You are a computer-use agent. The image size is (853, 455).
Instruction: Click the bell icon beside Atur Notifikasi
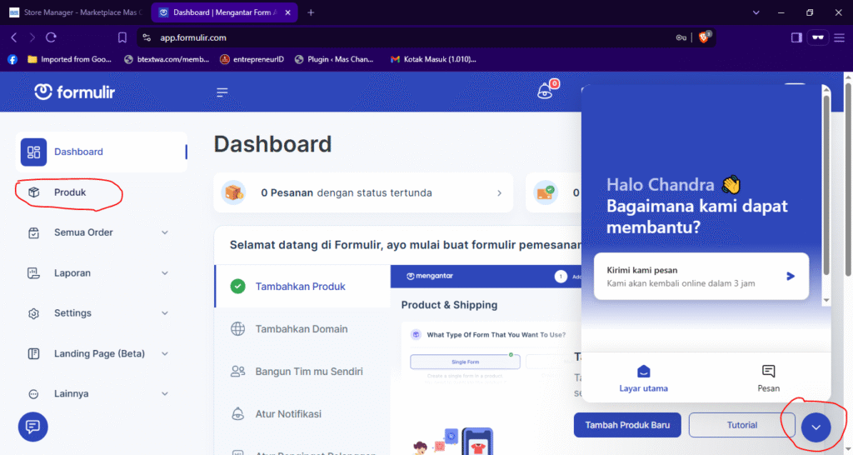(x=237, y=413)
